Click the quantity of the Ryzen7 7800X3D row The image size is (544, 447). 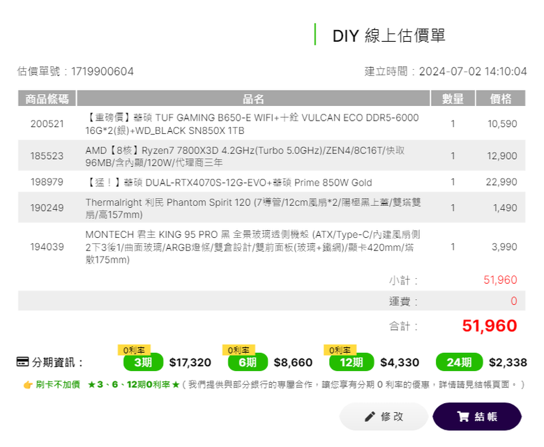click(453, 156)
